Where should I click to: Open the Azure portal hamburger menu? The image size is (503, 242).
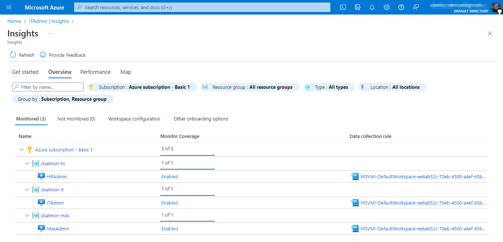coord(9,7)
